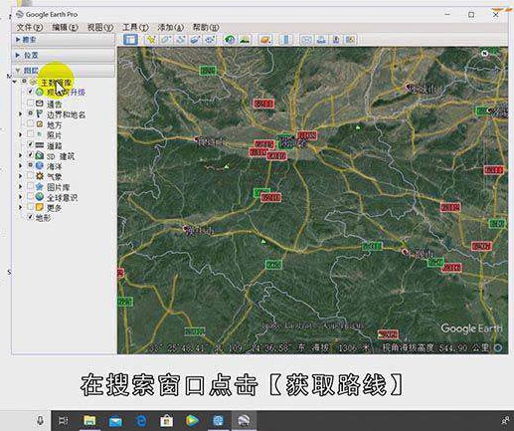
Task: Expand the 照片 tree node
Action: click(21, 134)
